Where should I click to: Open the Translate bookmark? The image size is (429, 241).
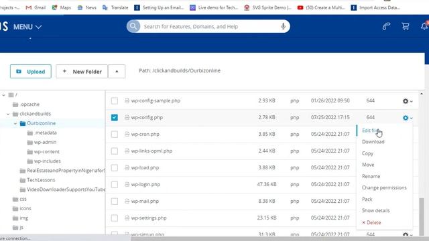115,7
